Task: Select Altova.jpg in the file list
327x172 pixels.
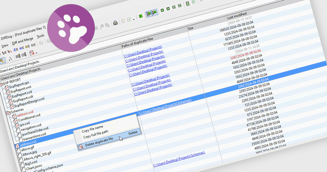Action: tap(30, 154)
